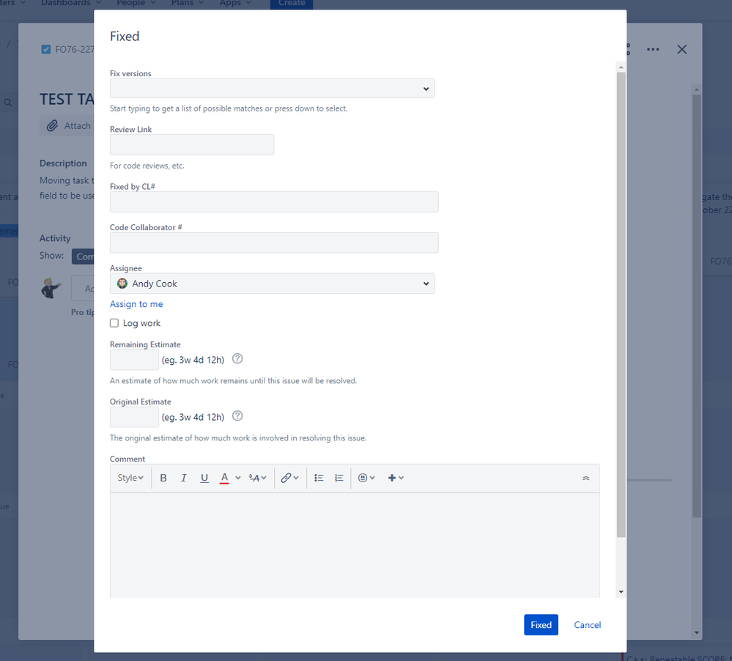Insert numbered list in comment
Image resolution: width=732 pixels, height=661 pixels.
click(x=339, y=478)
